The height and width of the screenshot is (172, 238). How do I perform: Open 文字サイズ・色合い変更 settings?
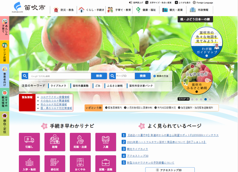coord(158,3)
